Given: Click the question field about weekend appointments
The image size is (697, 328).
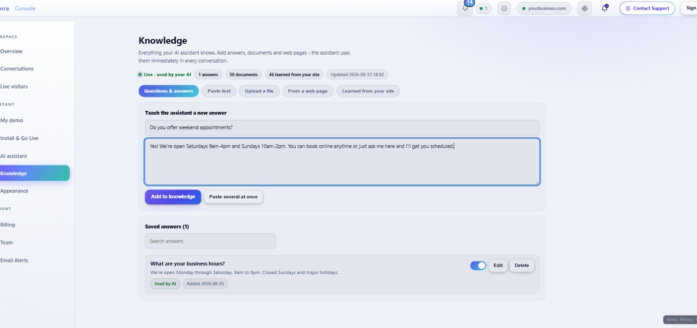Looking at the screenshot, I should tap(342, 127).
